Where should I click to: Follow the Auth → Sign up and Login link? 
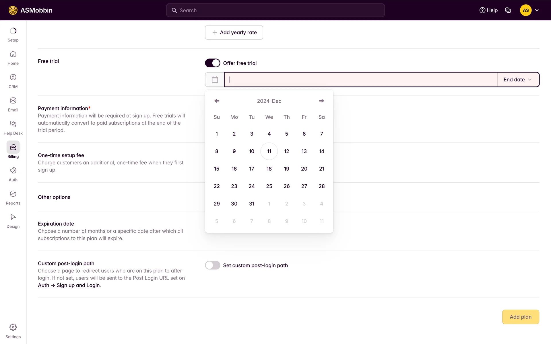pyautogui.click(x=69, y=285)
